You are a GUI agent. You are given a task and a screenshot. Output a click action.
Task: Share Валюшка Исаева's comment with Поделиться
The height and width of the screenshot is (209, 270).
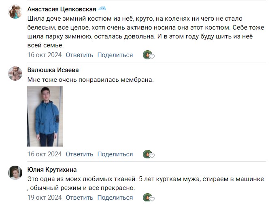pyautogui.click(x=115, y=154)
